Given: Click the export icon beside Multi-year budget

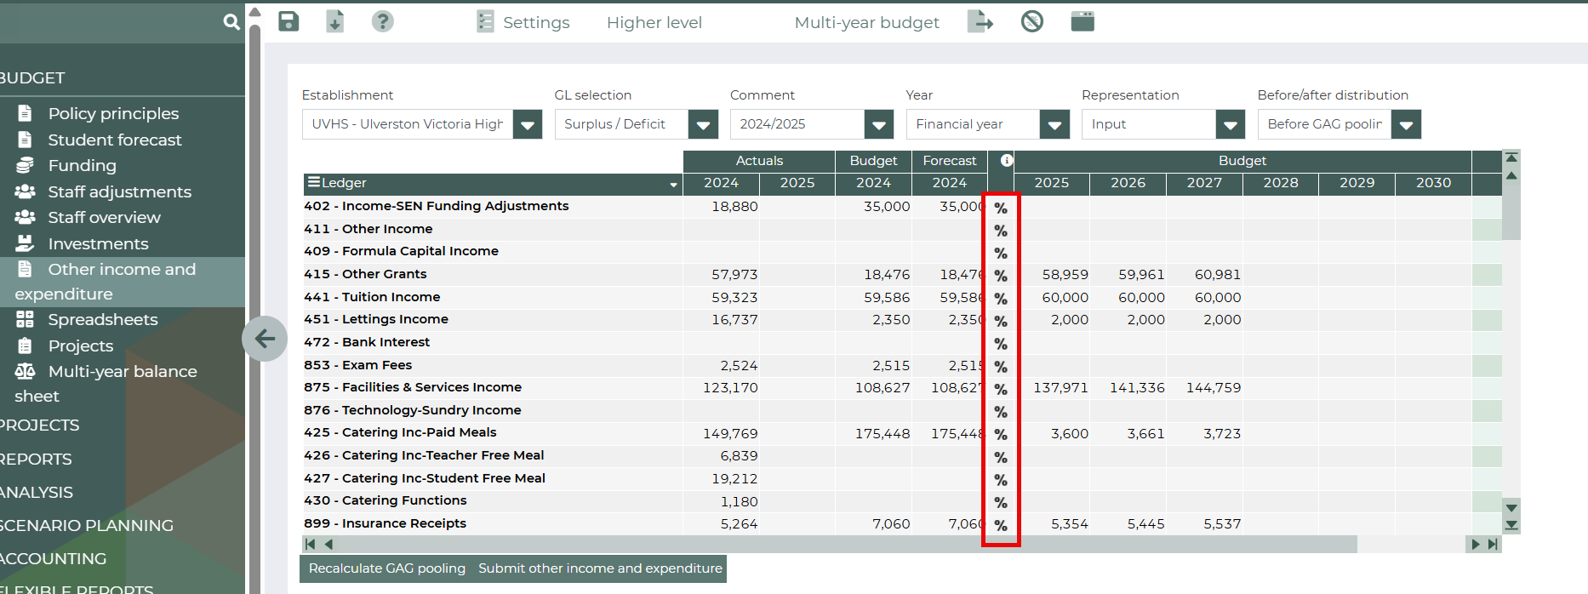Looking at the screenshot, I should point(980,22).
